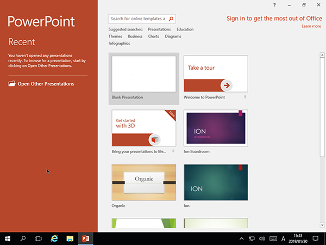Screen dimensions: 326x245
Task: Show hidden tray icons chevron
Action: pyautogui.click(x=242, y=239)
